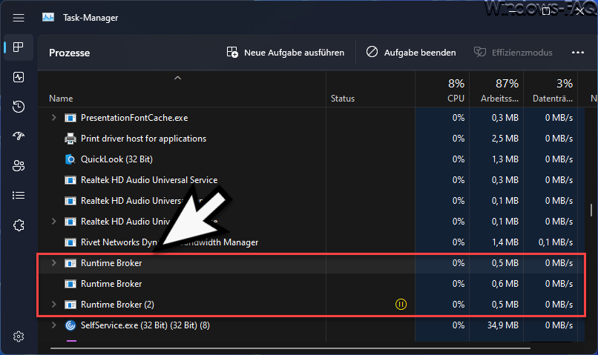Click the Prozesse page heading
Viewport: 598px width, 355px height.
tap(70, 53)
